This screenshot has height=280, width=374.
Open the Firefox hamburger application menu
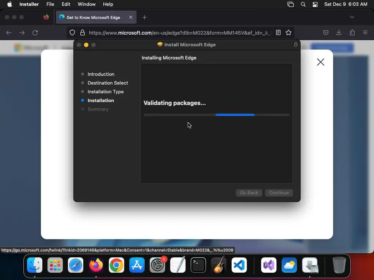click(x=365, y=32)
